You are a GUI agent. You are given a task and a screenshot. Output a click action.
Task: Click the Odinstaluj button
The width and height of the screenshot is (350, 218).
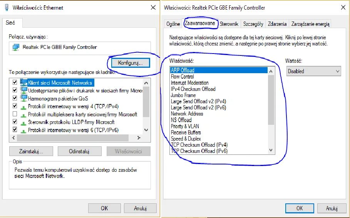click(79, 151)
